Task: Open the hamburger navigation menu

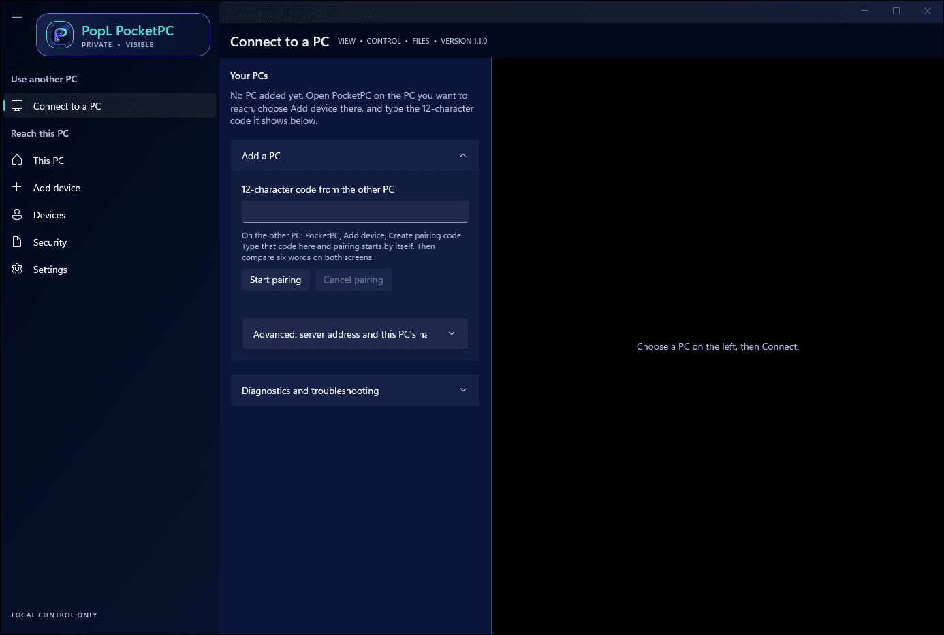Action: coord(17,17)
